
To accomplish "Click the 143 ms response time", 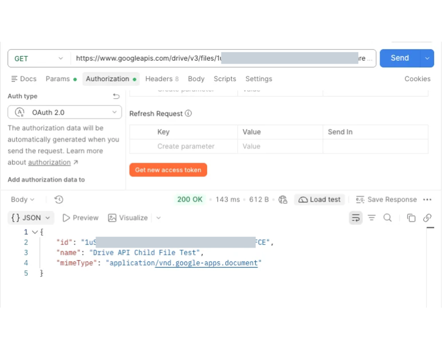I will pyautogui.click(x=227, y=200).
